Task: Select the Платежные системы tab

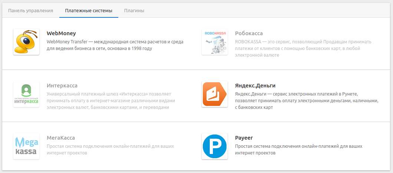Action: click(x=89, y=11)
